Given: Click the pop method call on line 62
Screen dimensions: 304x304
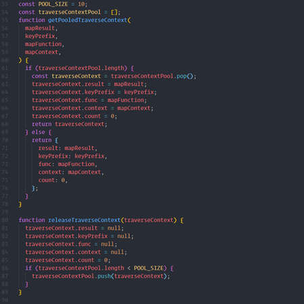Looking at the screenshot, I should [x=181, y=76].
